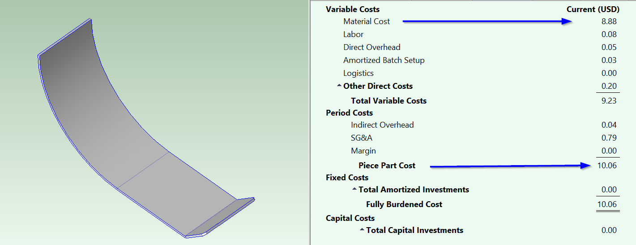Click the SG&A value 0.79
This screenshot has height=245, width=636.
click(x=609, y=138)
